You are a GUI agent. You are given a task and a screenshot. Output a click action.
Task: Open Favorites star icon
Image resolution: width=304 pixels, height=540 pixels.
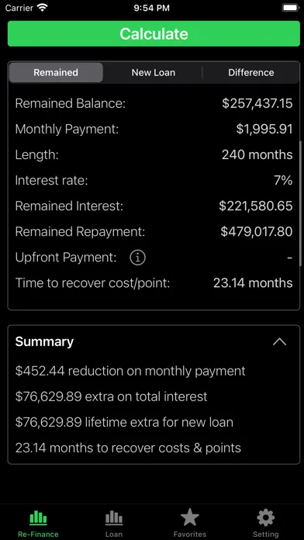[x=190, y=517]
